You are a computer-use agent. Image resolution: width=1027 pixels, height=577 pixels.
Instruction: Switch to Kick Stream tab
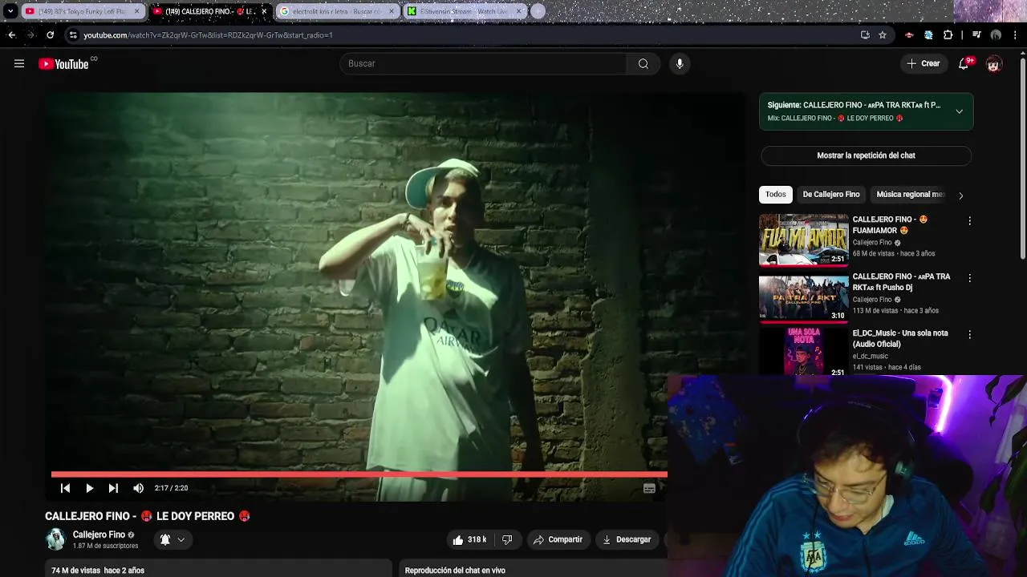click(x=465, y=11)
